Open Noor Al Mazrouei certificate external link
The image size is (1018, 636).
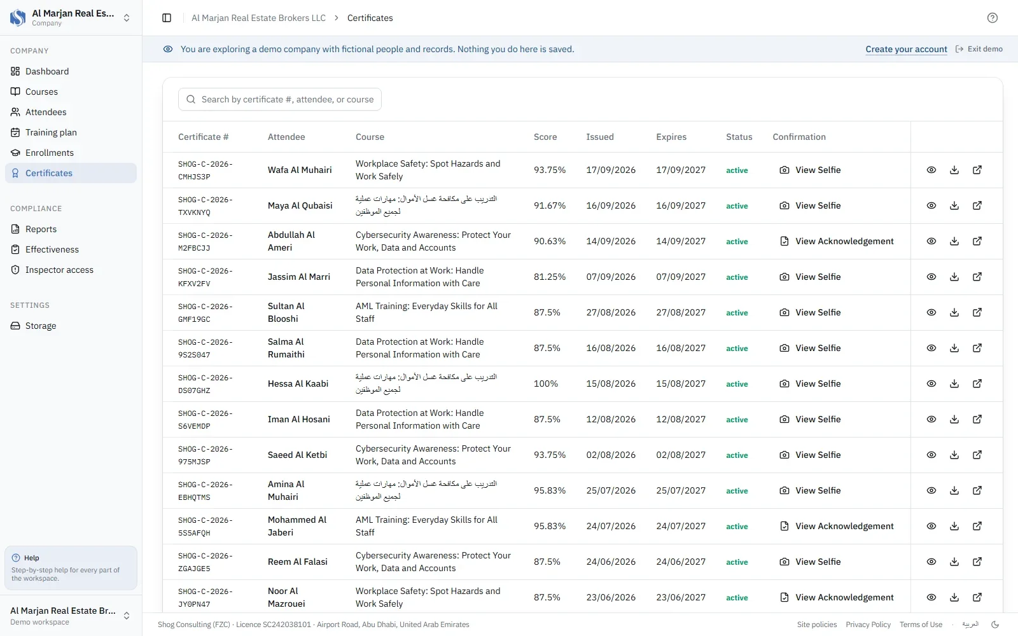(977, 597)
